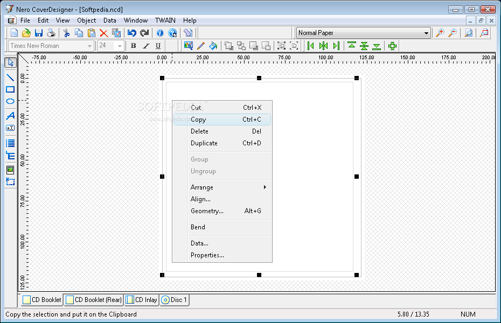Click the Zoom out magnifier icon
This screenshot has height=323, width=501.
453,33
